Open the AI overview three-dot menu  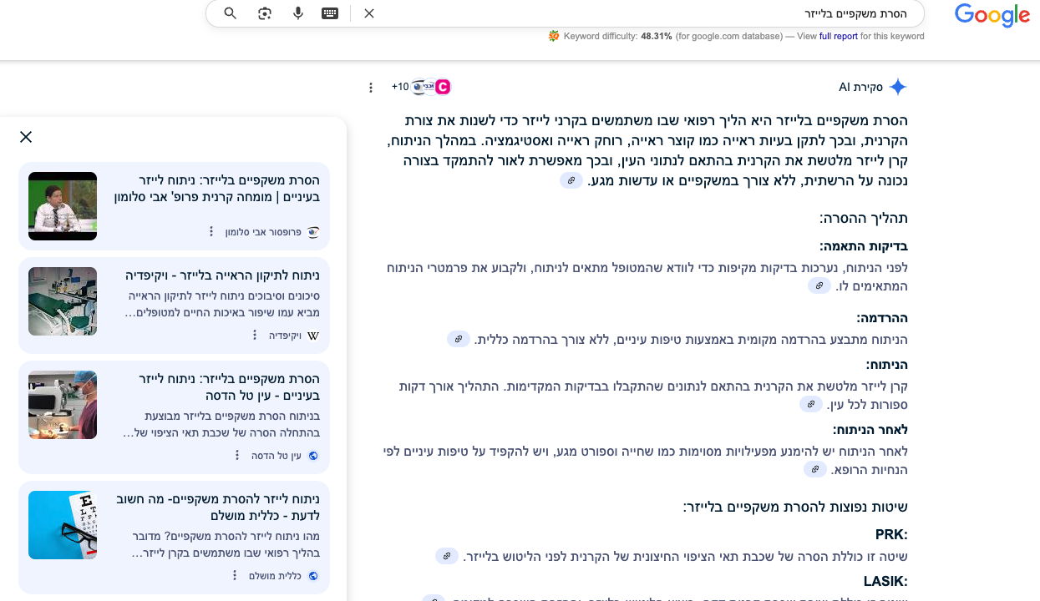[x=371, y=88]
